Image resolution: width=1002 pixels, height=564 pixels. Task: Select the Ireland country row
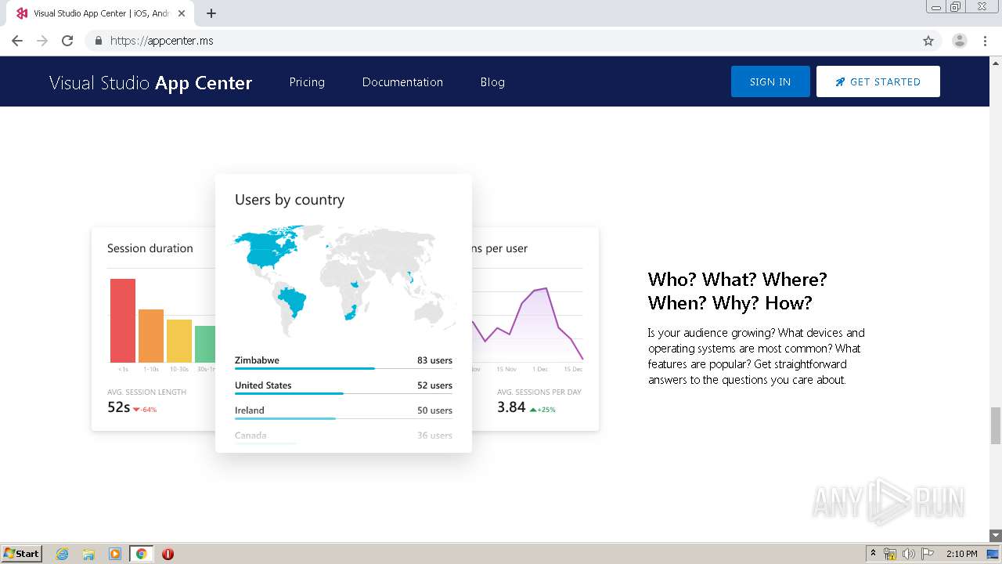[x=344, y=412]
